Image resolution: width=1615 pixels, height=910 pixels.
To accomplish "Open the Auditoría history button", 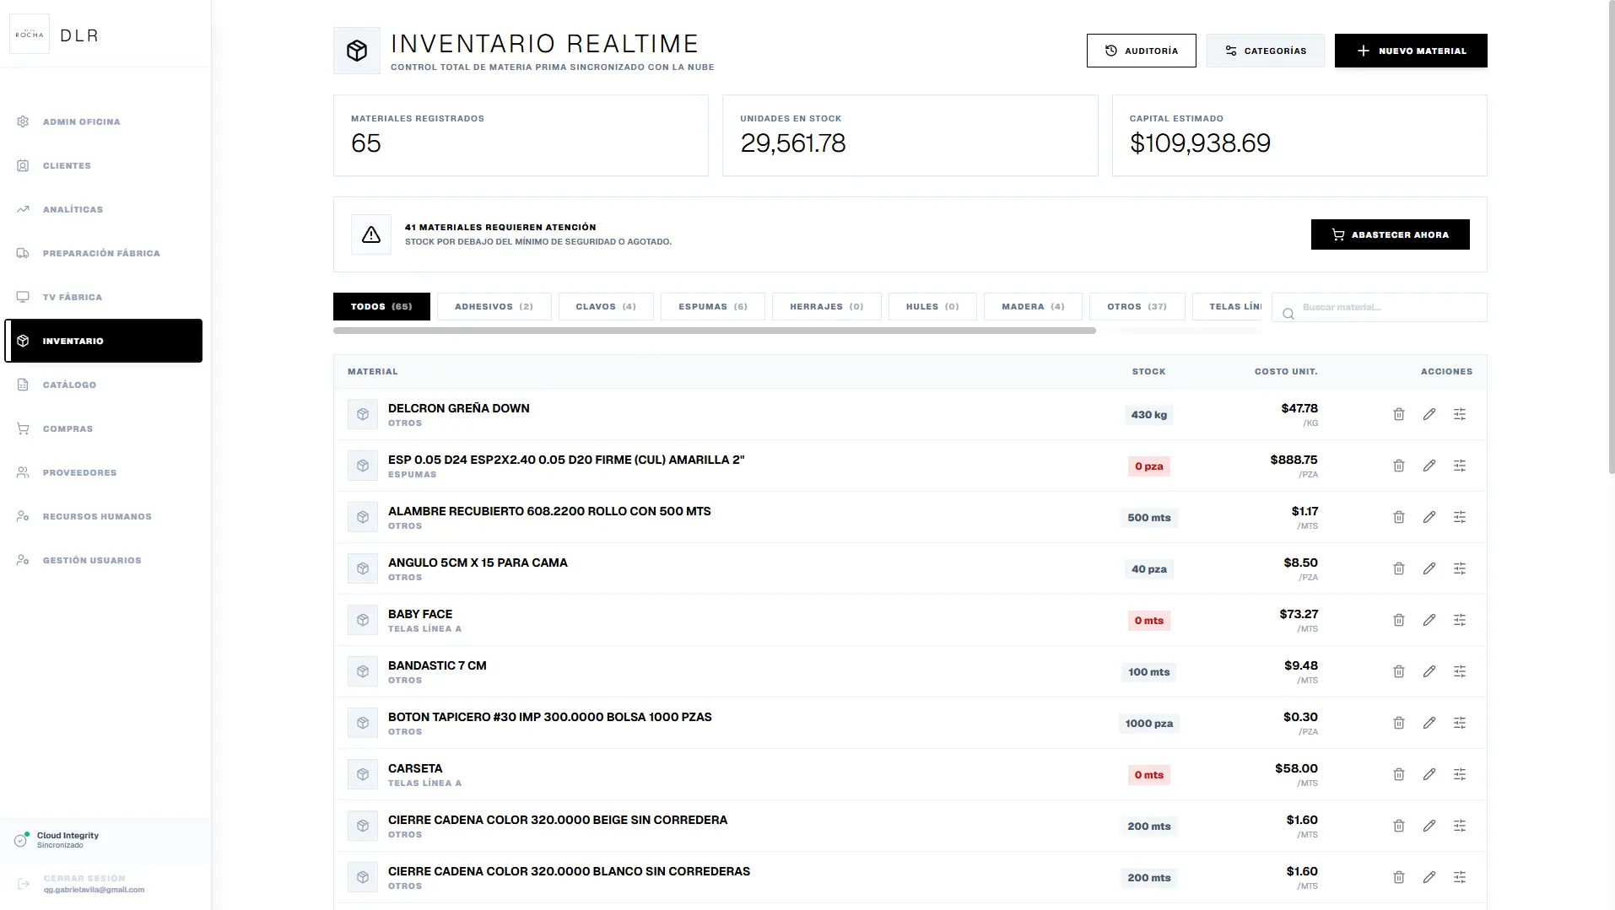I will coord(1141,51).
